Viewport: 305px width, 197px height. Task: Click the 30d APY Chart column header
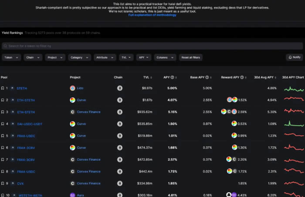tap(293, 77)
